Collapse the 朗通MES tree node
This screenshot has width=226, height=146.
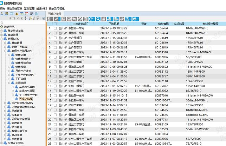2,39
